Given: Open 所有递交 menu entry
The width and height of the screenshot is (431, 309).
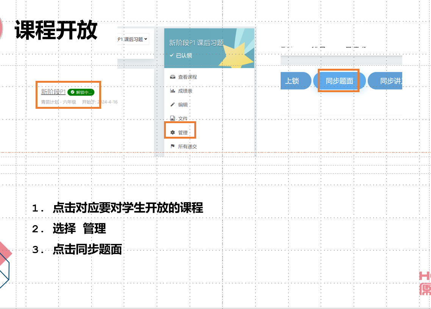Looking at the screenshot, I should [187, 147].
